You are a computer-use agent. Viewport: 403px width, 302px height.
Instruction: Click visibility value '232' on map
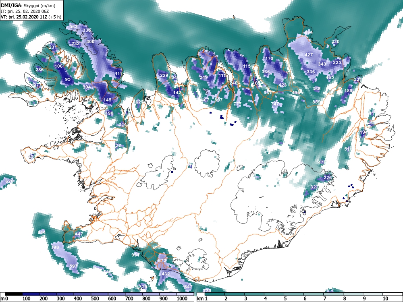click(75, 43)
